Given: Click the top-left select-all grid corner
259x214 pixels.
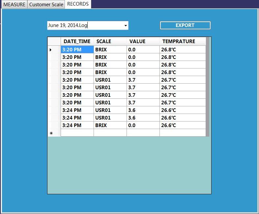Looking at the screenshot, I should 54,41.
